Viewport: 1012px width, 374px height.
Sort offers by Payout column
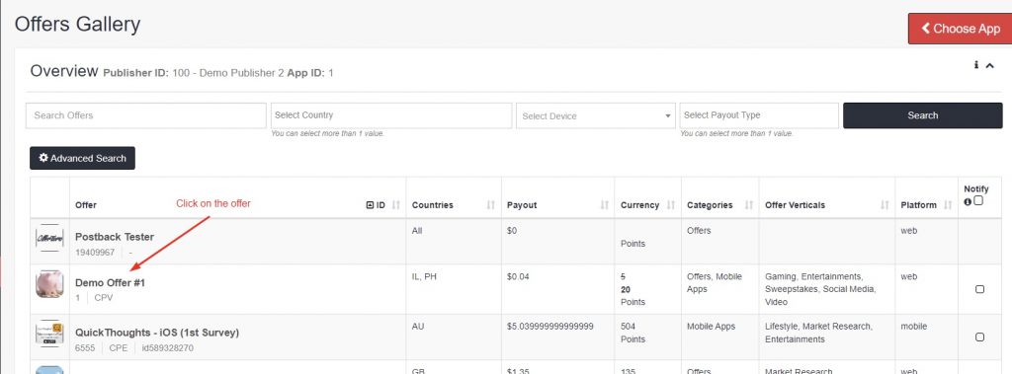[x=605, y=205]
